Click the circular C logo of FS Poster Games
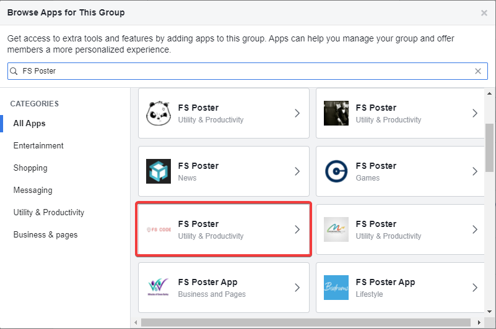This screenshot has height=329, width=496. point(336,171)
